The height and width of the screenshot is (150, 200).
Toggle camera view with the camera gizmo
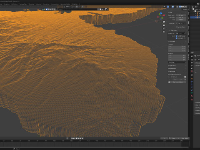[164, 28]
